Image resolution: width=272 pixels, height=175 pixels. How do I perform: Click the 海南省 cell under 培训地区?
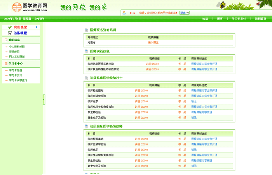[x=92, y=42]
